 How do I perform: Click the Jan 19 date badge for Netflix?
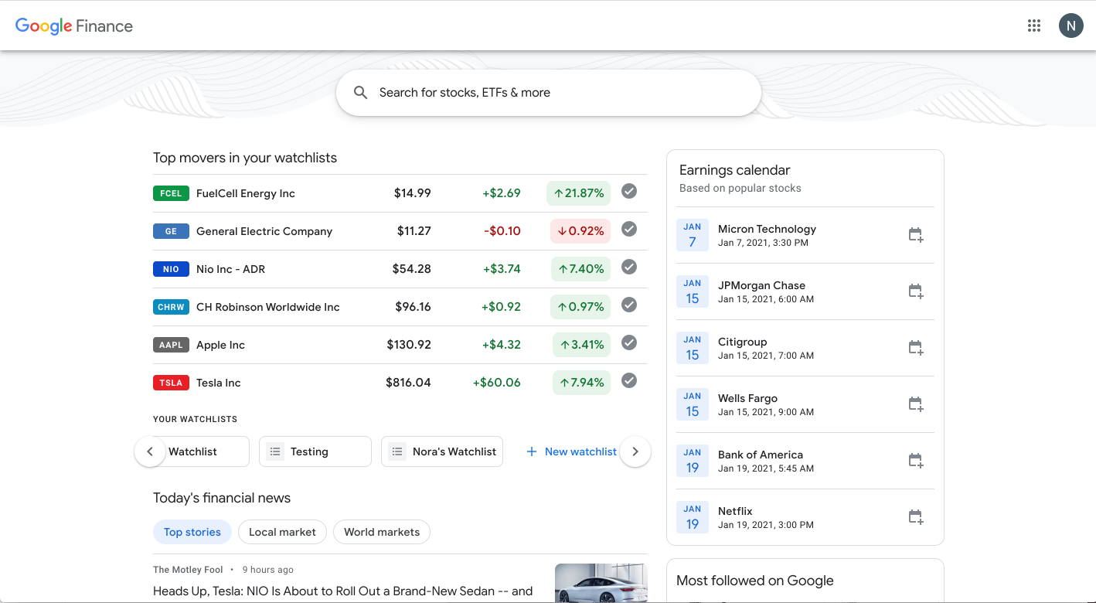tap(693, 517)
